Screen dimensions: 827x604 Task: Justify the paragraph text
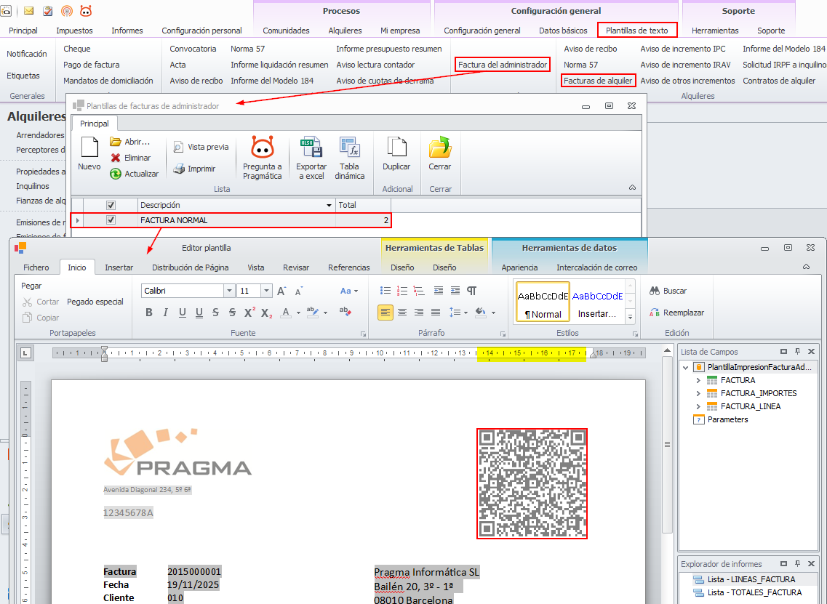click(x=436, y=313)
